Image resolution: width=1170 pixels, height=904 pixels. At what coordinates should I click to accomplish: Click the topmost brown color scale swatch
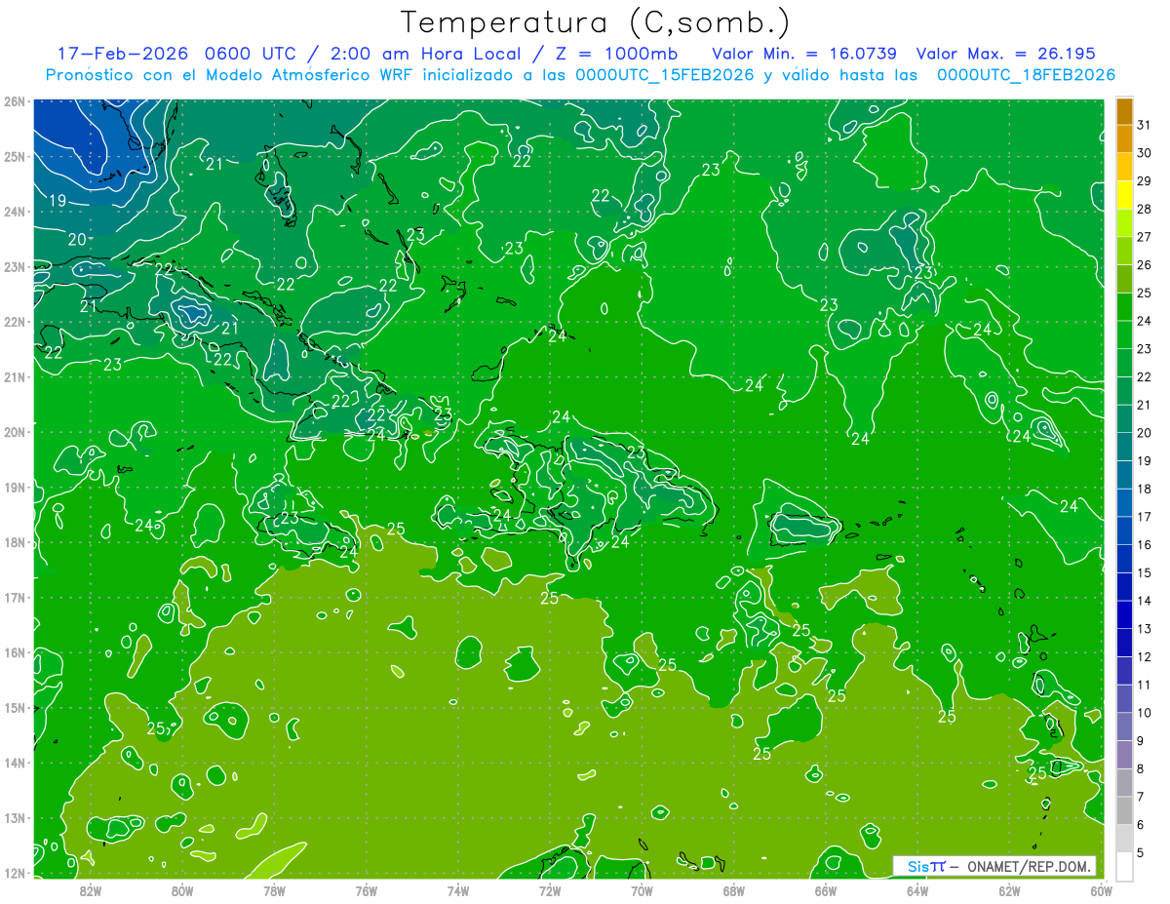1124,111
